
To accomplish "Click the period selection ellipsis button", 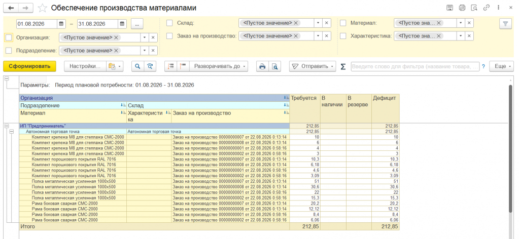I will [x=137, y=24].
